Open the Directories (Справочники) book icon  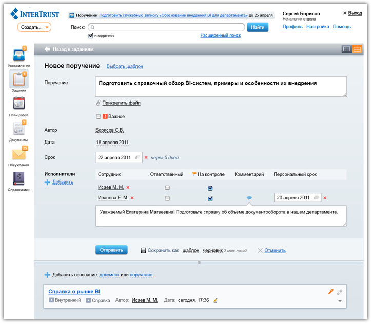pos(19,178)
